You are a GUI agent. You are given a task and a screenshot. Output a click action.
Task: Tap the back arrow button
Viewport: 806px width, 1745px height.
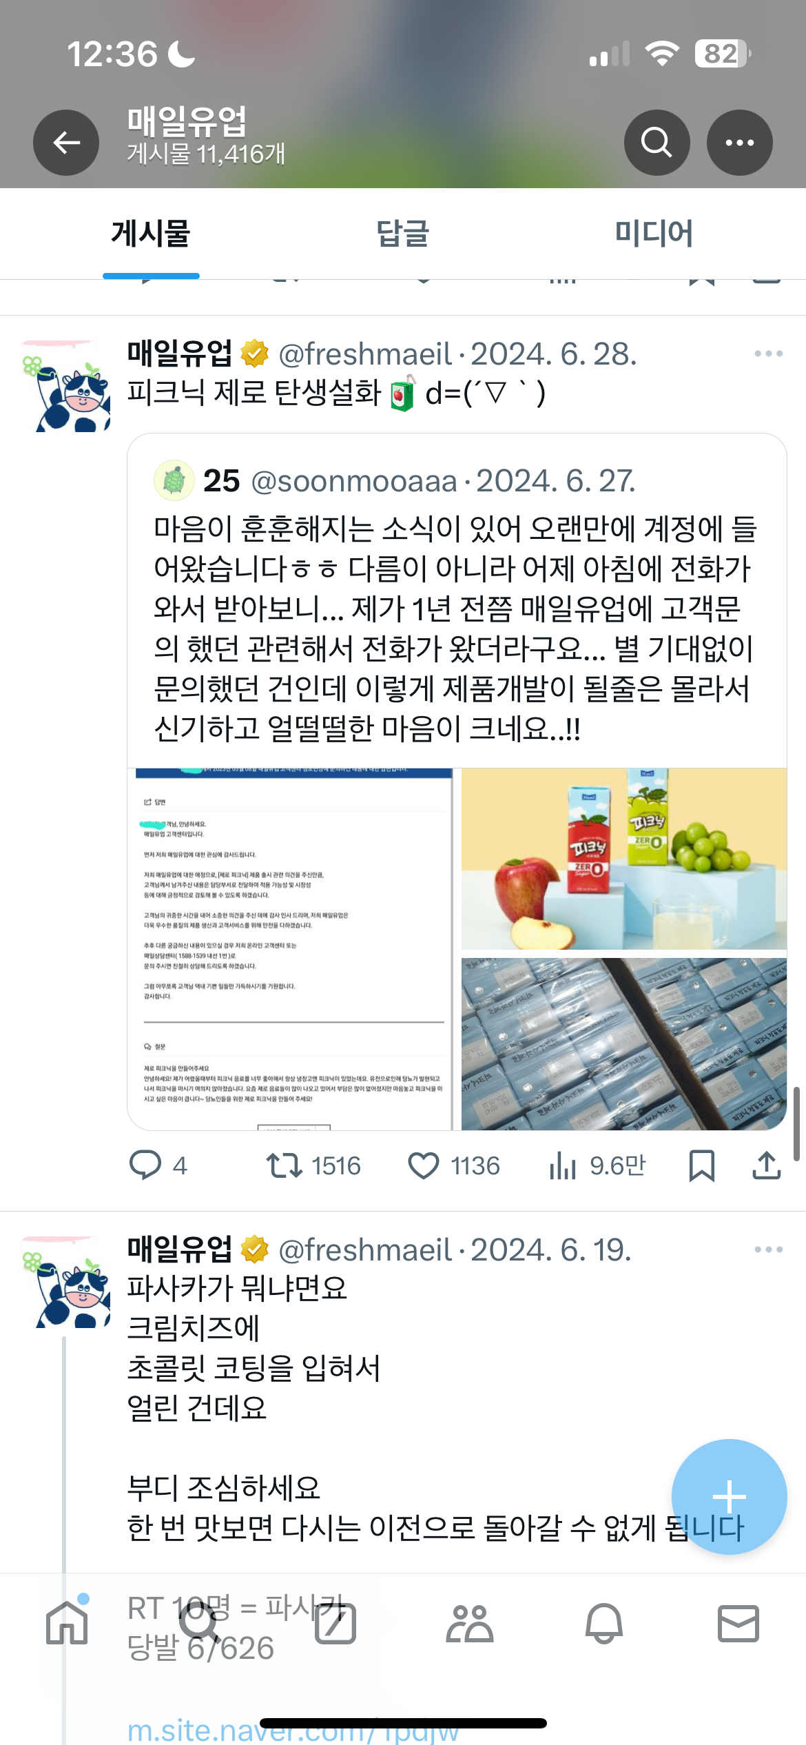pos(66,143)
